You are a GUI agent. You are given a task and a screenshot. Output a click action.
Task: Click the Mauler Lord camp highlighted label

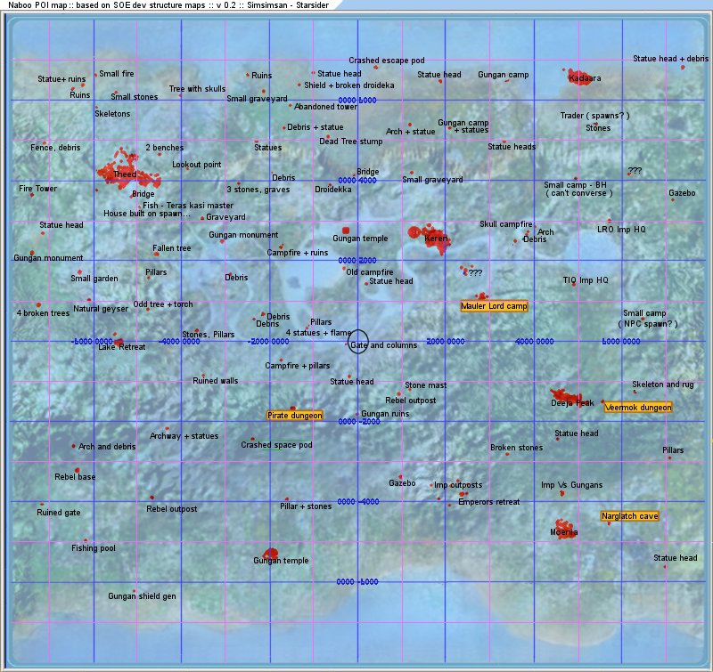(494, 306)
